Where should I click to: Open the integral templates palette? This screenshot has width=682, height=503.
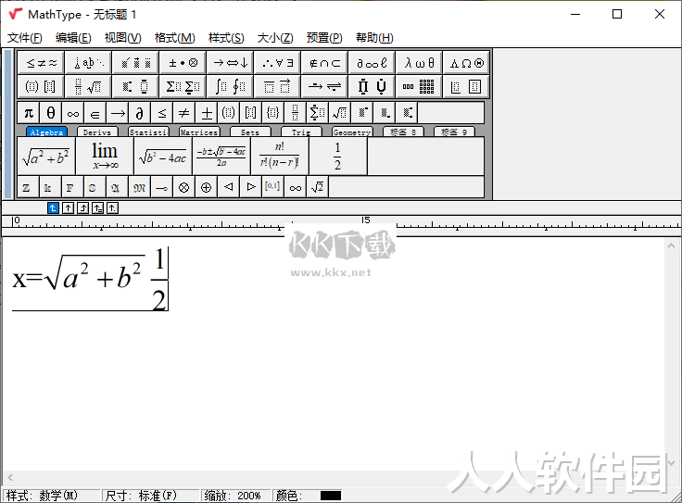tap(231, 86)
